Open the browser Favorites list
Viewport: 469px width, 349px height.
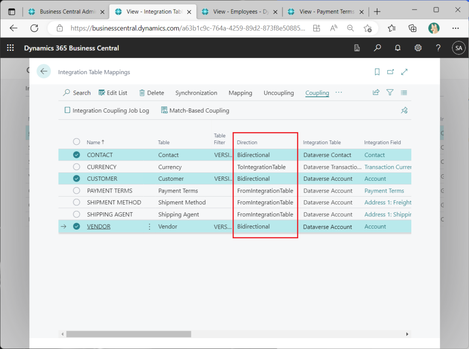pyautogui.click(x=392, y=28)
